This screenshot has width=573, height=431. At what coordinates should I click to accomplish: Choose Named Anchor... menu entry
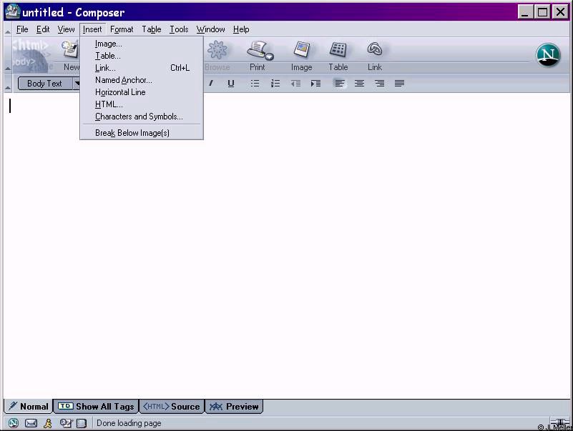[x=142, y=80]
